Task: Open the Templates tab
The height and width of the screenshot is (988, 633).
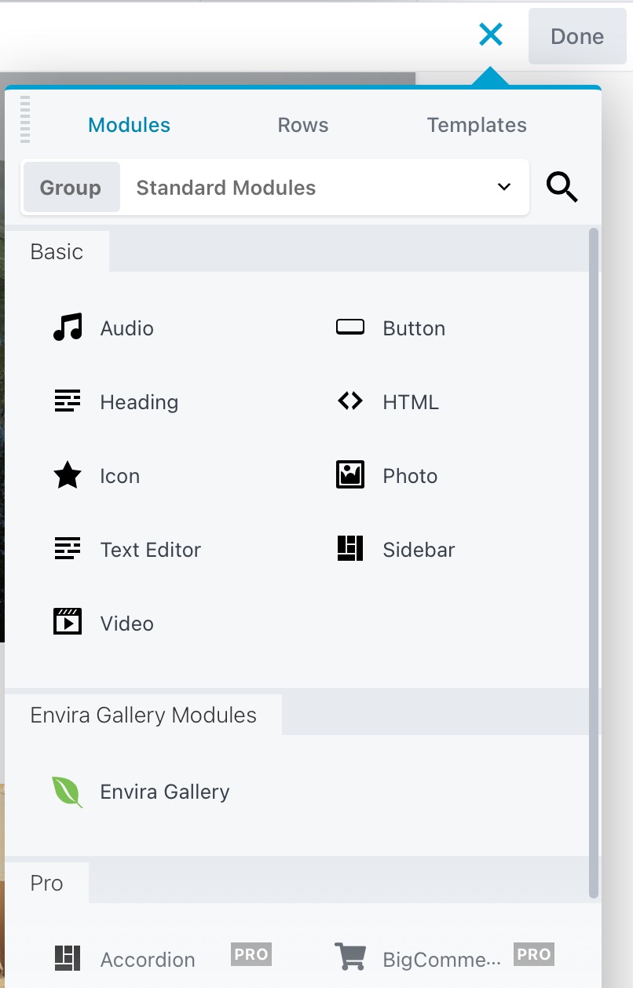Action: coord(476,124)
